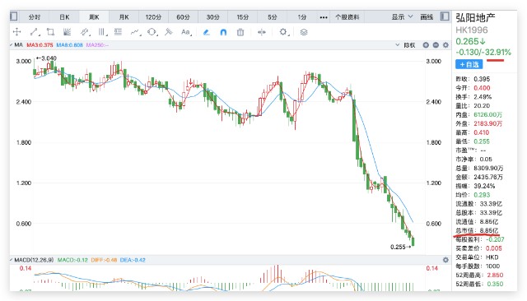527x301 pixels.
Task: Toggle the magnet snap mode
Action: 223,32
